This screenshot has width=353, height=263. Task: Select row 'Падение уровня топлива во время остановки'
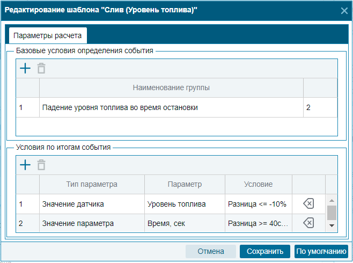(x=176, y=107)
